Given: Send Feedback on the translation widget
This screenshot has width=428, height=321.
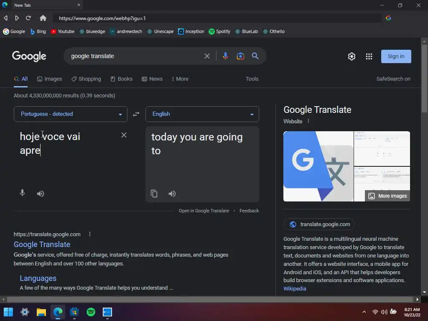Looking at the screenshot, I should coord(249,211).
